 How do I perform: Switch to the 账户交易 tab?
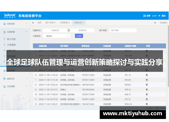pos(49,23)
